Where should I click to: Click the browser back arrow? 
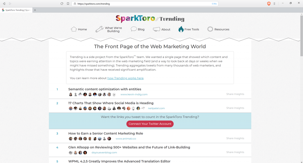pyautogui.click(x=4, y=4)
